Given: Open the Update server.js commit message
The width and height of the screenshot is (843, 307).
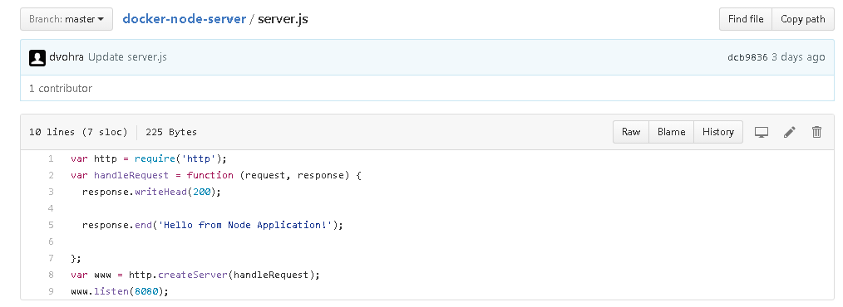Looking at the screenshot, I should click(127, 57).
